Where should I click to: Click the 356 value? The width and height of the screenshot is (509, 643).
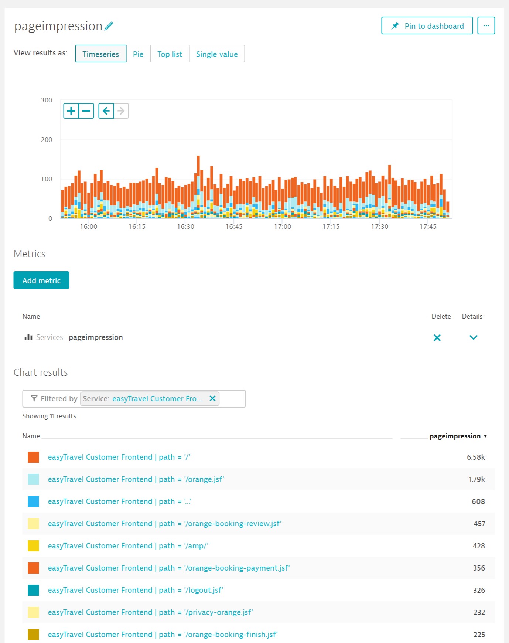point(479,568)
